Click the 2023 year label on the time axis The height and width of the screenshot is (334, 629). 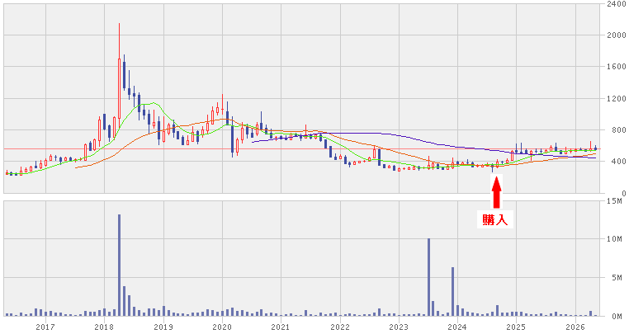[x=399, y=327]
